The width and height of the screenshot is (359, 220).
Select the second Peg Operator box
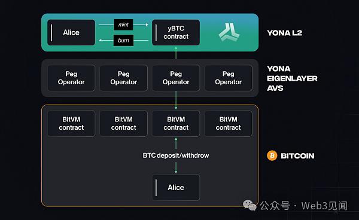pos(124,78)
